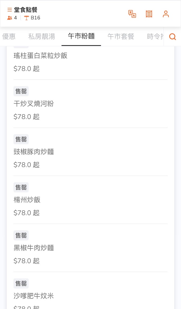Tap the translate language icon
Viewport: 181px width, 309px height.
[x=132, y=14]
